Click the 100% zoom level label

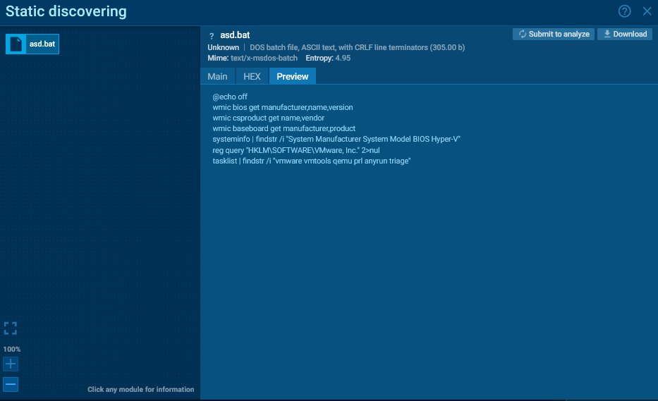click(12, 349)
